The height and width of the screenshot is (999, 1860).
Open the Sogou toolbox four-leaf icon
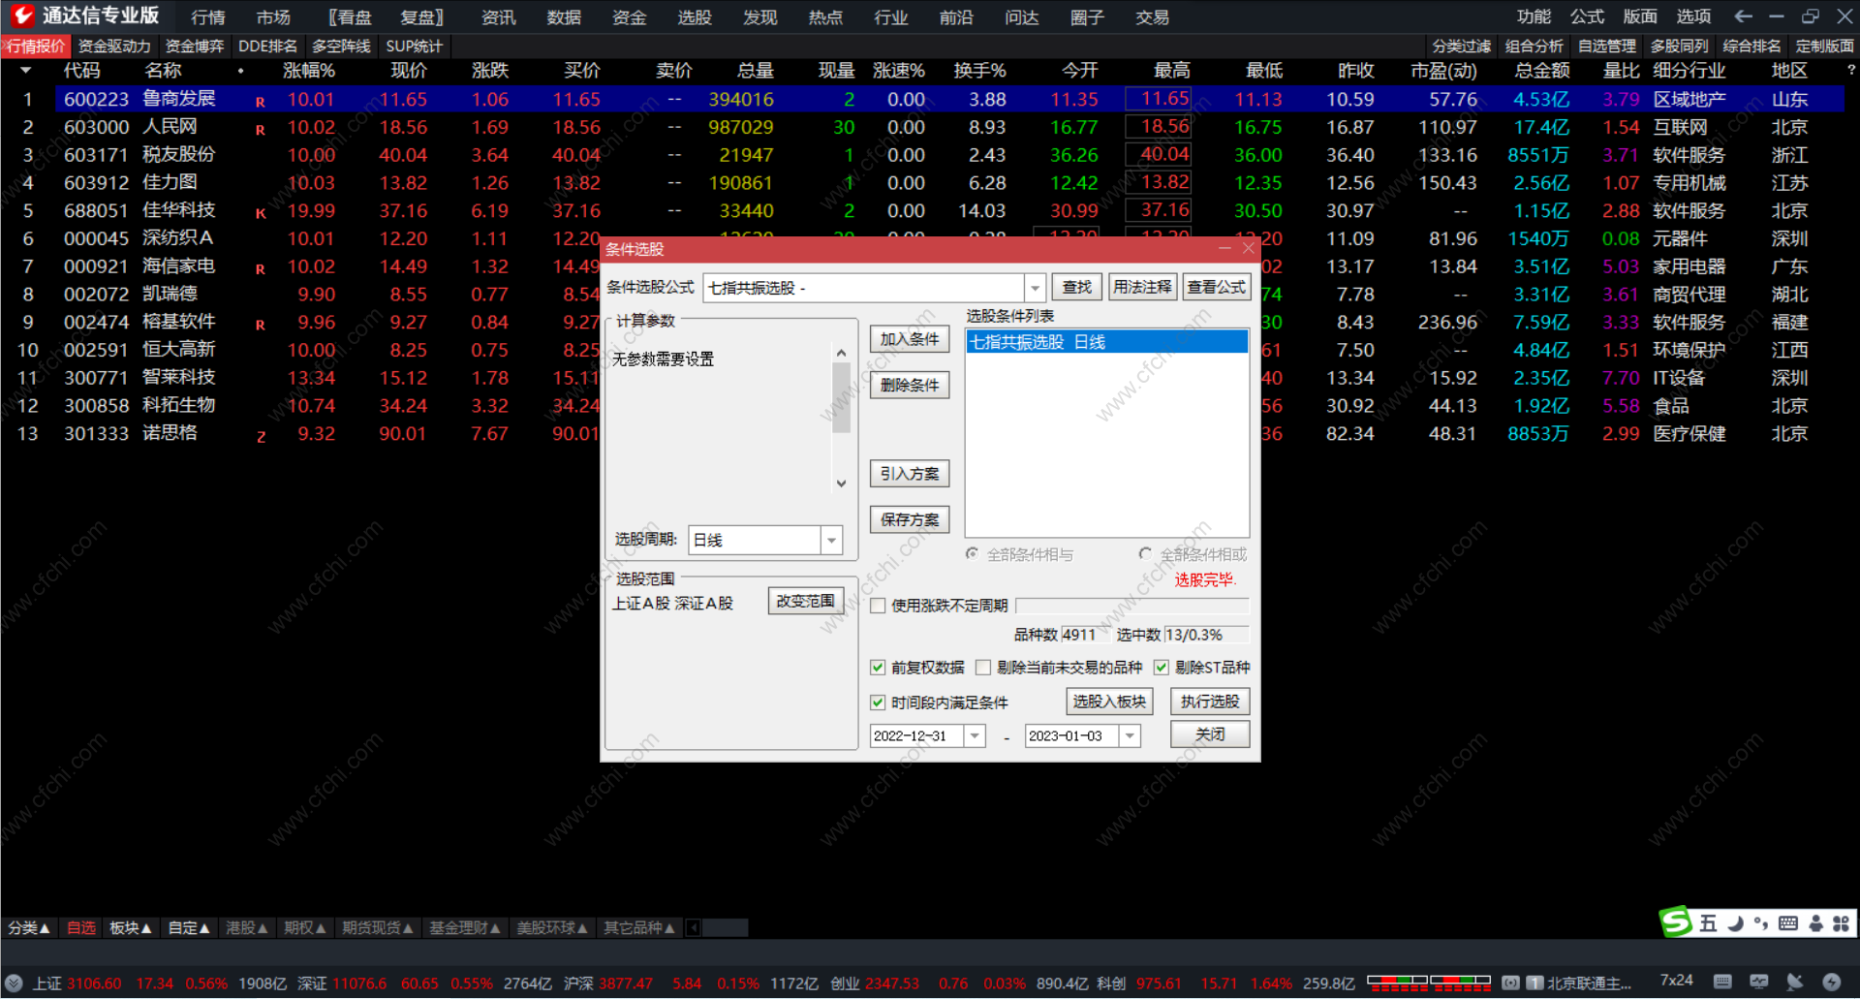point(1841,923)
